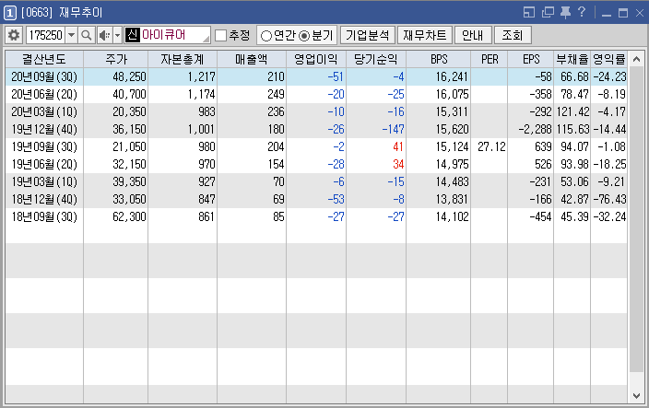Click the 매출액 column header
The image size is (649, 408).
252,59
